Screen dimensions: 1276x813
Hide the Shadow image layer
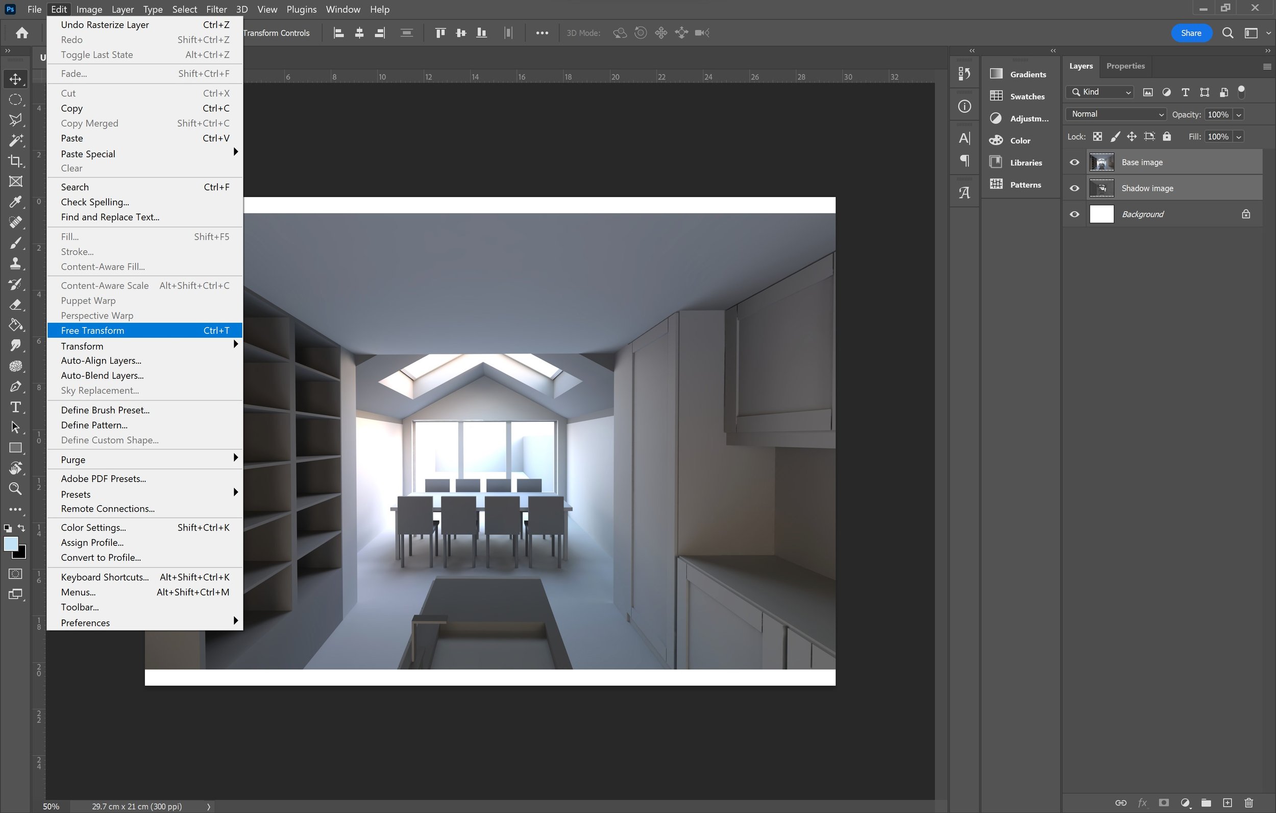pos(1074,188)
